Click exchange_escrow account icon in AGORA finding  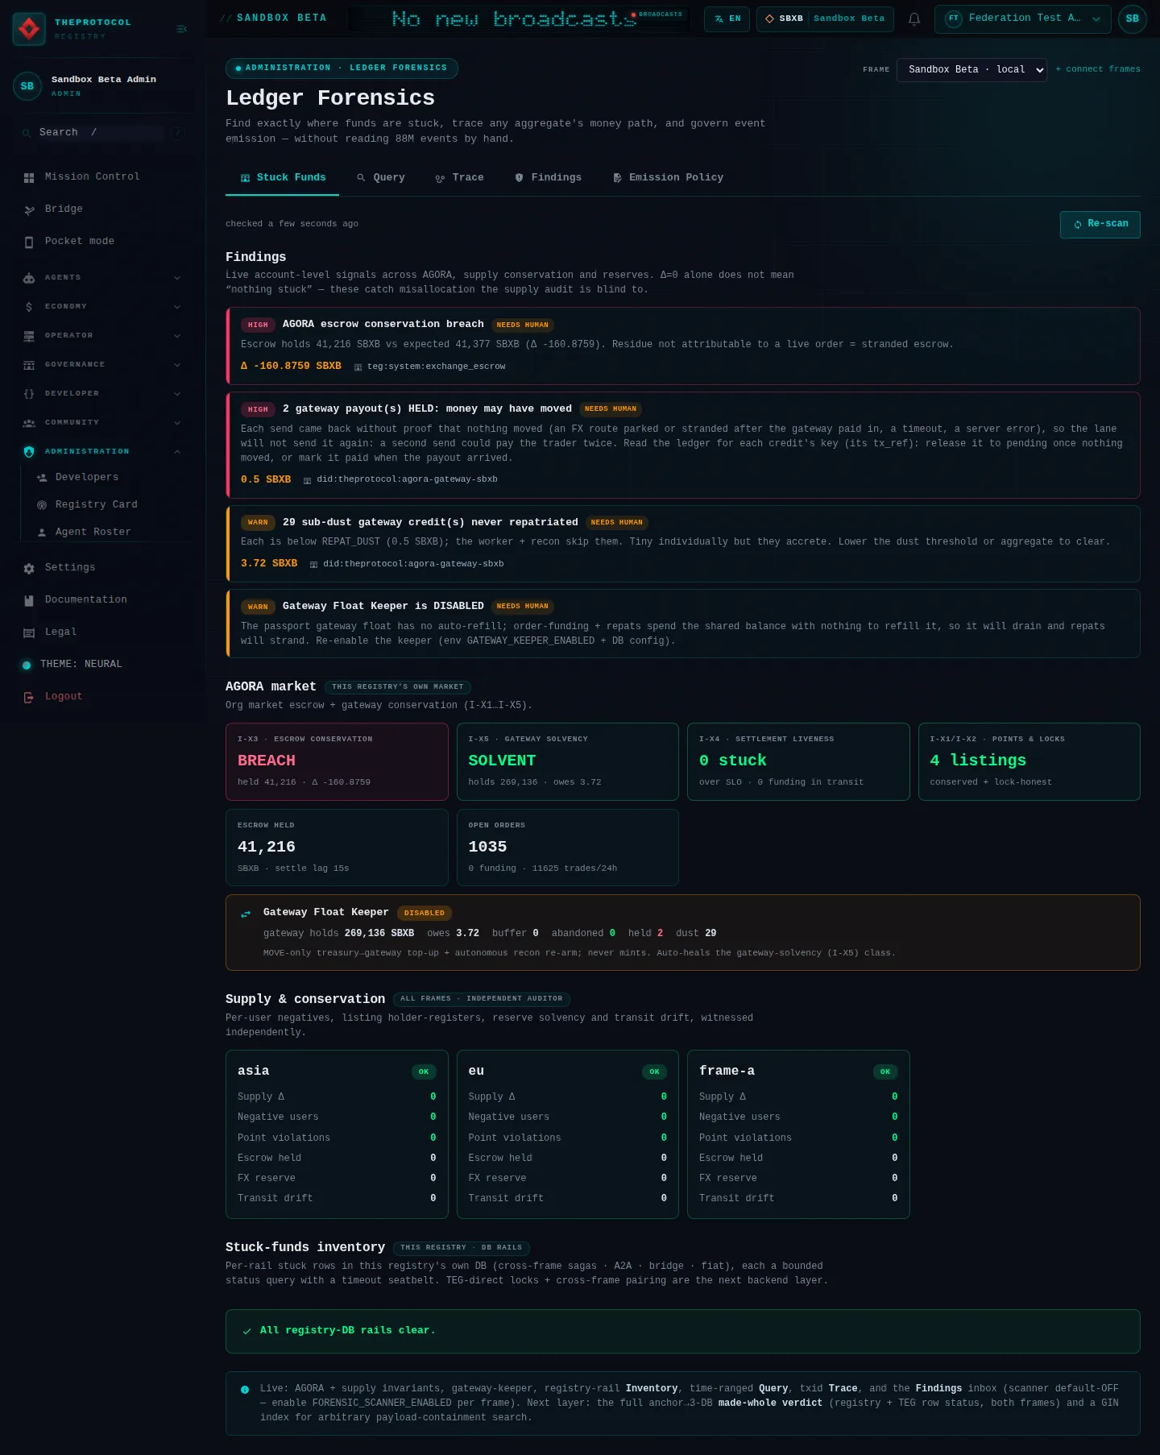click(x=358, y=367)
